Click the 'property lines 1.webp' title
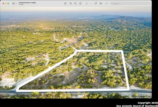This screenshot has height=107, width=158. tap(27, 2)
